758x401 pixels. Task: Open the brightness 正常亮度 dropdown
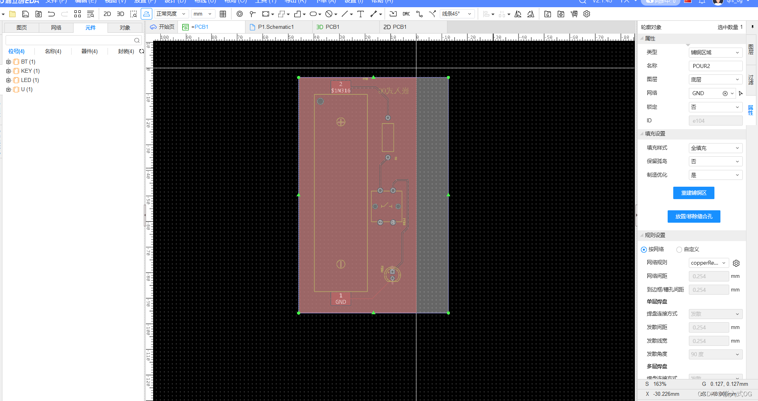tap(171, 14)
